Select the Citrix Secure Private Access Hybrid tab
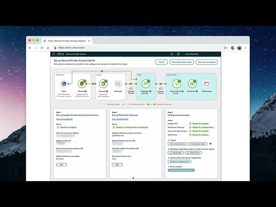The width and height of the screenshot is (276, 207). point(66,41)
